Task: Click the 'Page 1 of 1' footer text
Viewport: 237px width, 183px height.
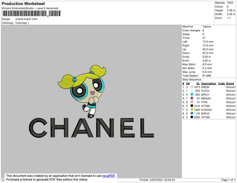Action: pyautogui.click(x=228, y=180)
